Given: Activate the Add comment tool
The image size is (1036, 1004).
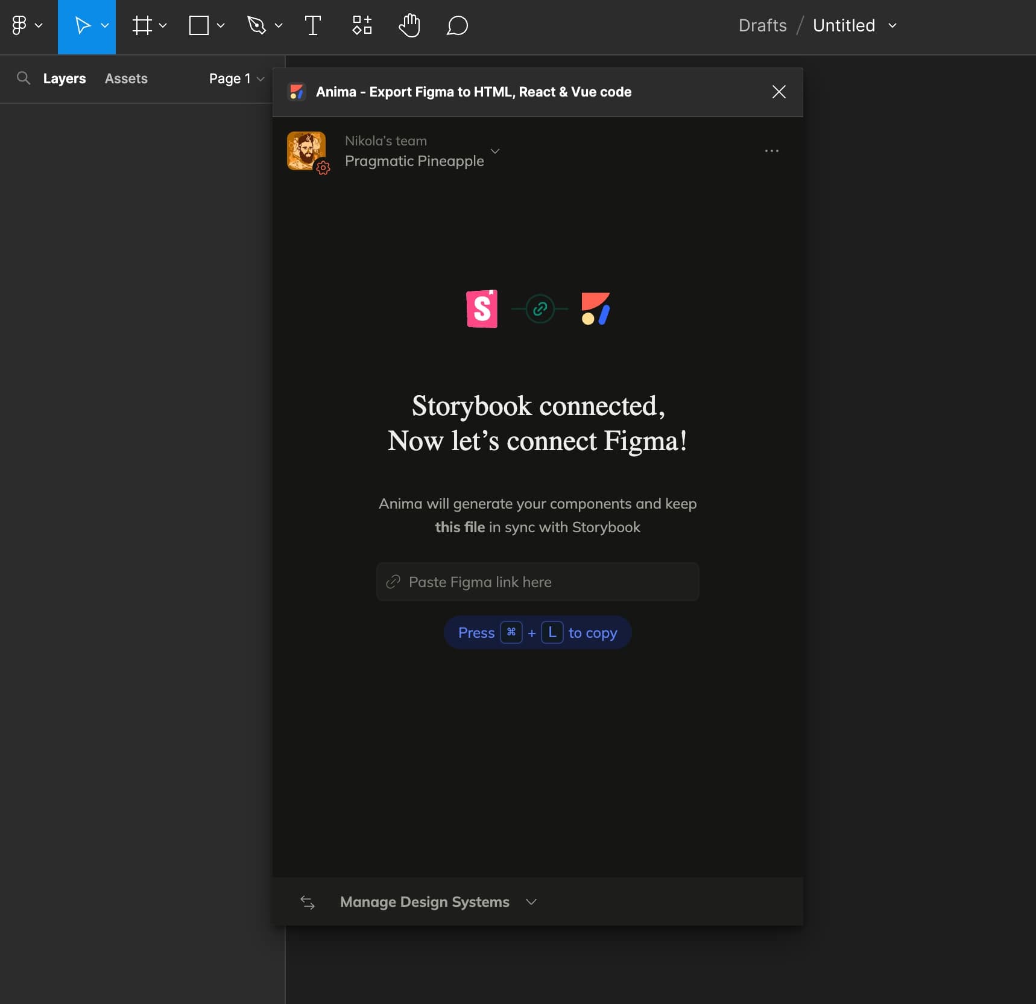Looking at the screenshot, I should pos(457,25).
